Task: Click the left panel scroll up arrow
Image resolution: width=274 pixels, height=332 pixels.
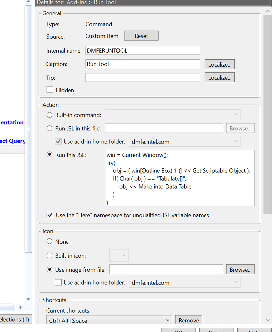Action: click(28, 2)
